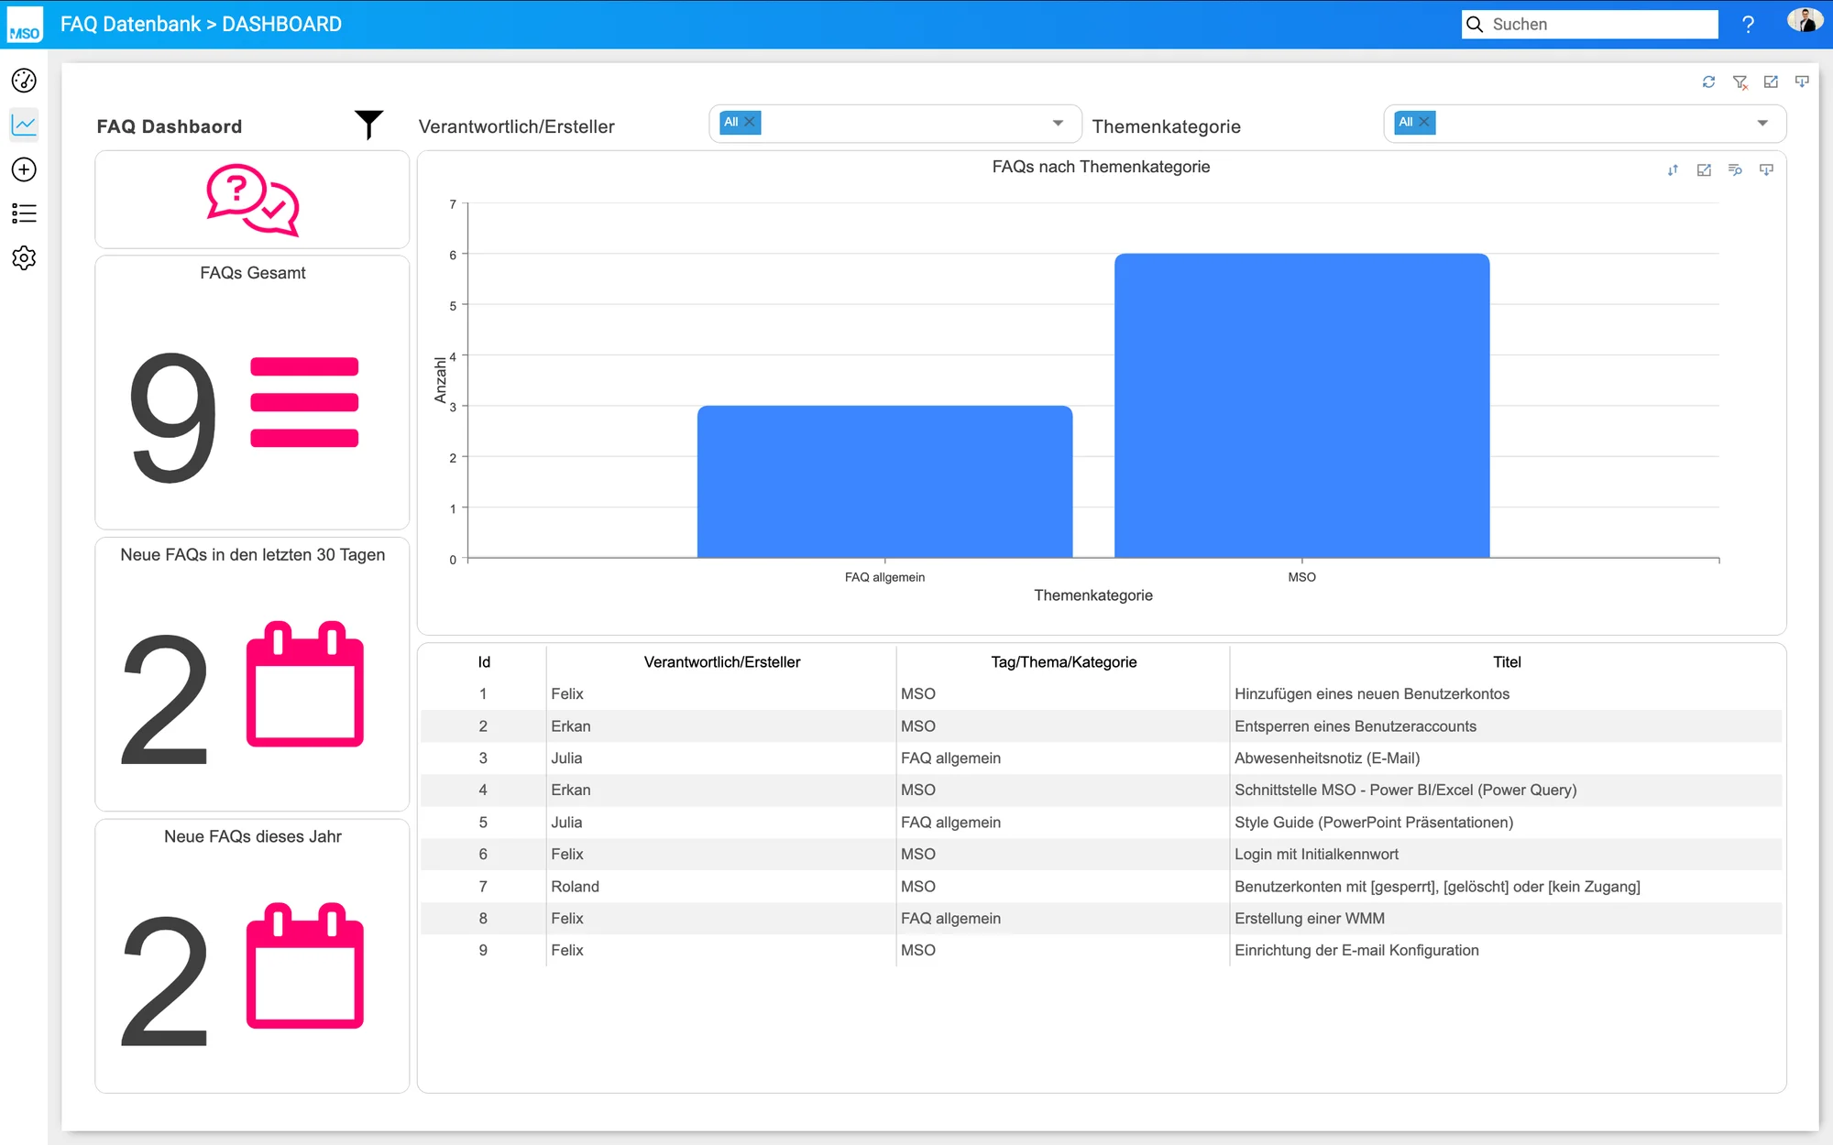Export the dashboard with the top download icon

point(1802,82)
